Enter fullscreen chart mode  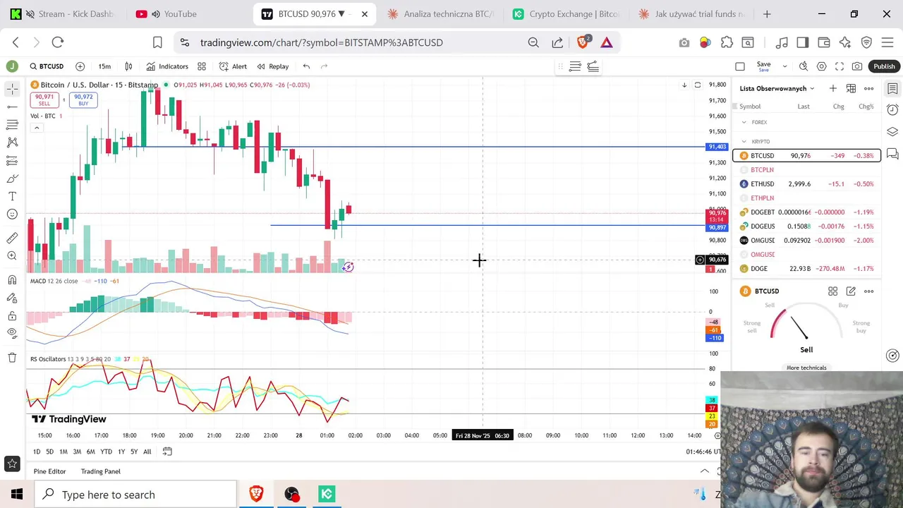(840, 66)
